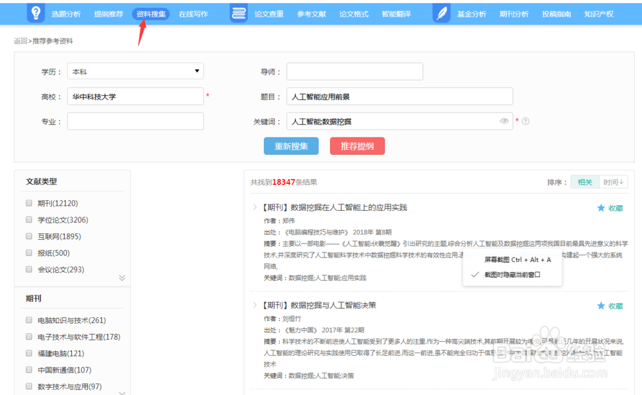Open result title 数据挖掘在人工智能上的应用实践
This screenshot has height=395, width=642.
(349, 207)
